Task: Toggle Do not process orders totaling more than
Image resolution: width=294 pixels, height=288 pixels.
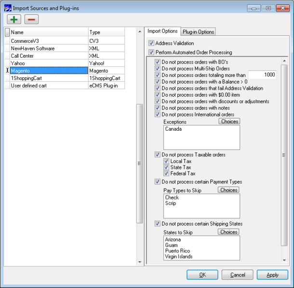Action: [x=157, y=75]
